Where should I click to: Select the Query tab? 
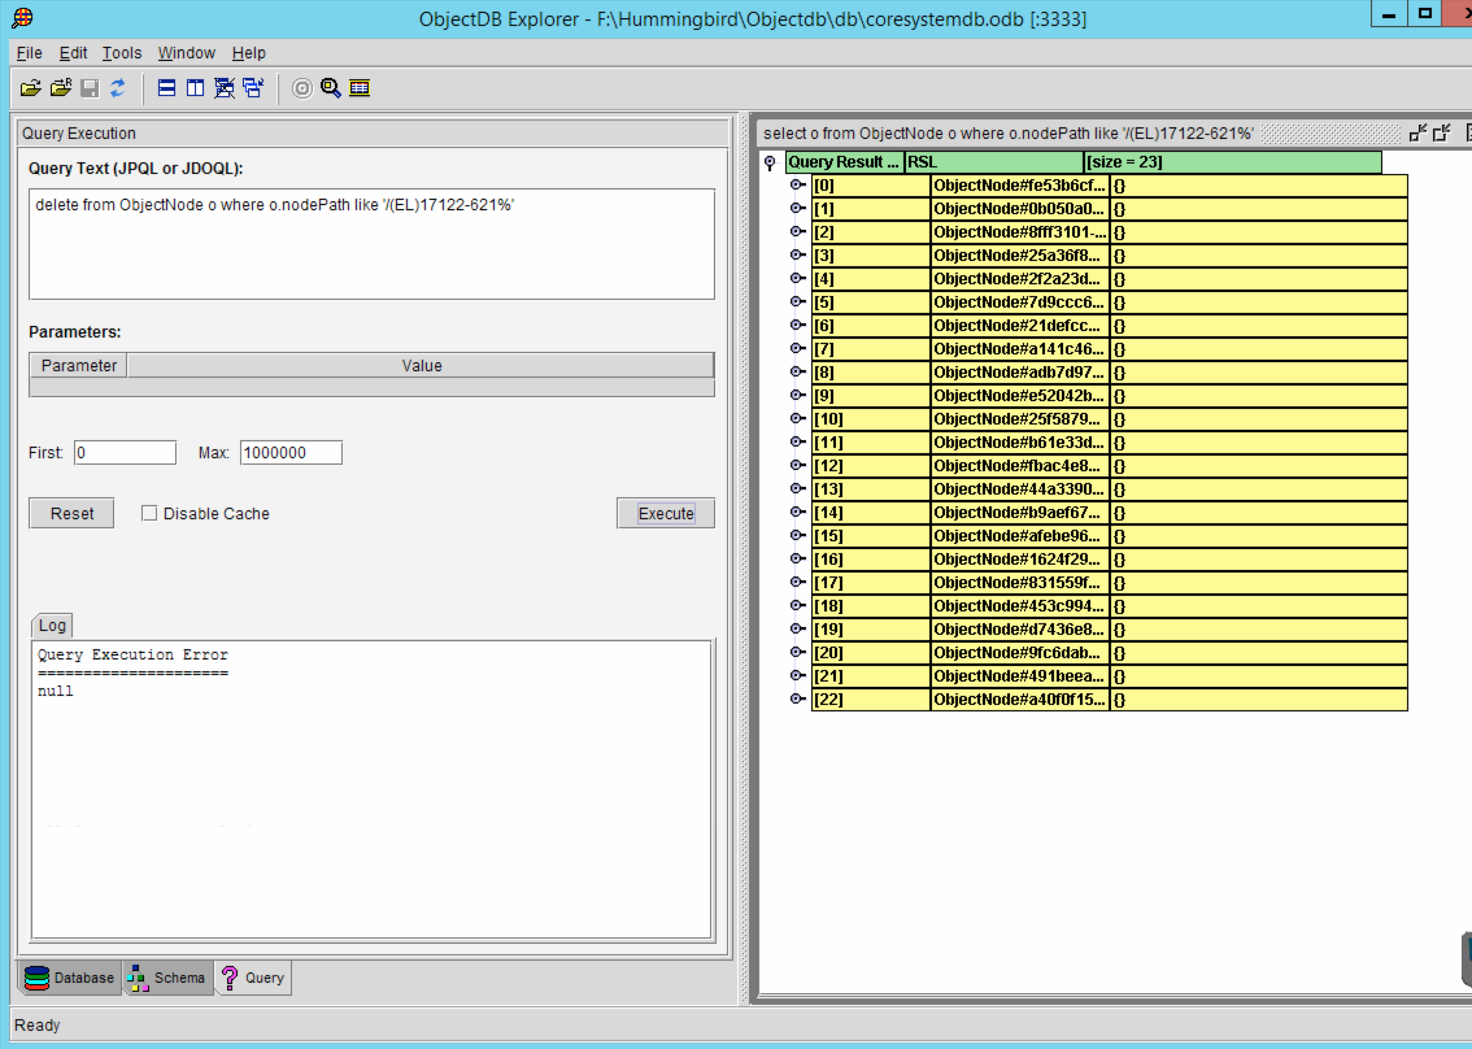coord(253,978)
